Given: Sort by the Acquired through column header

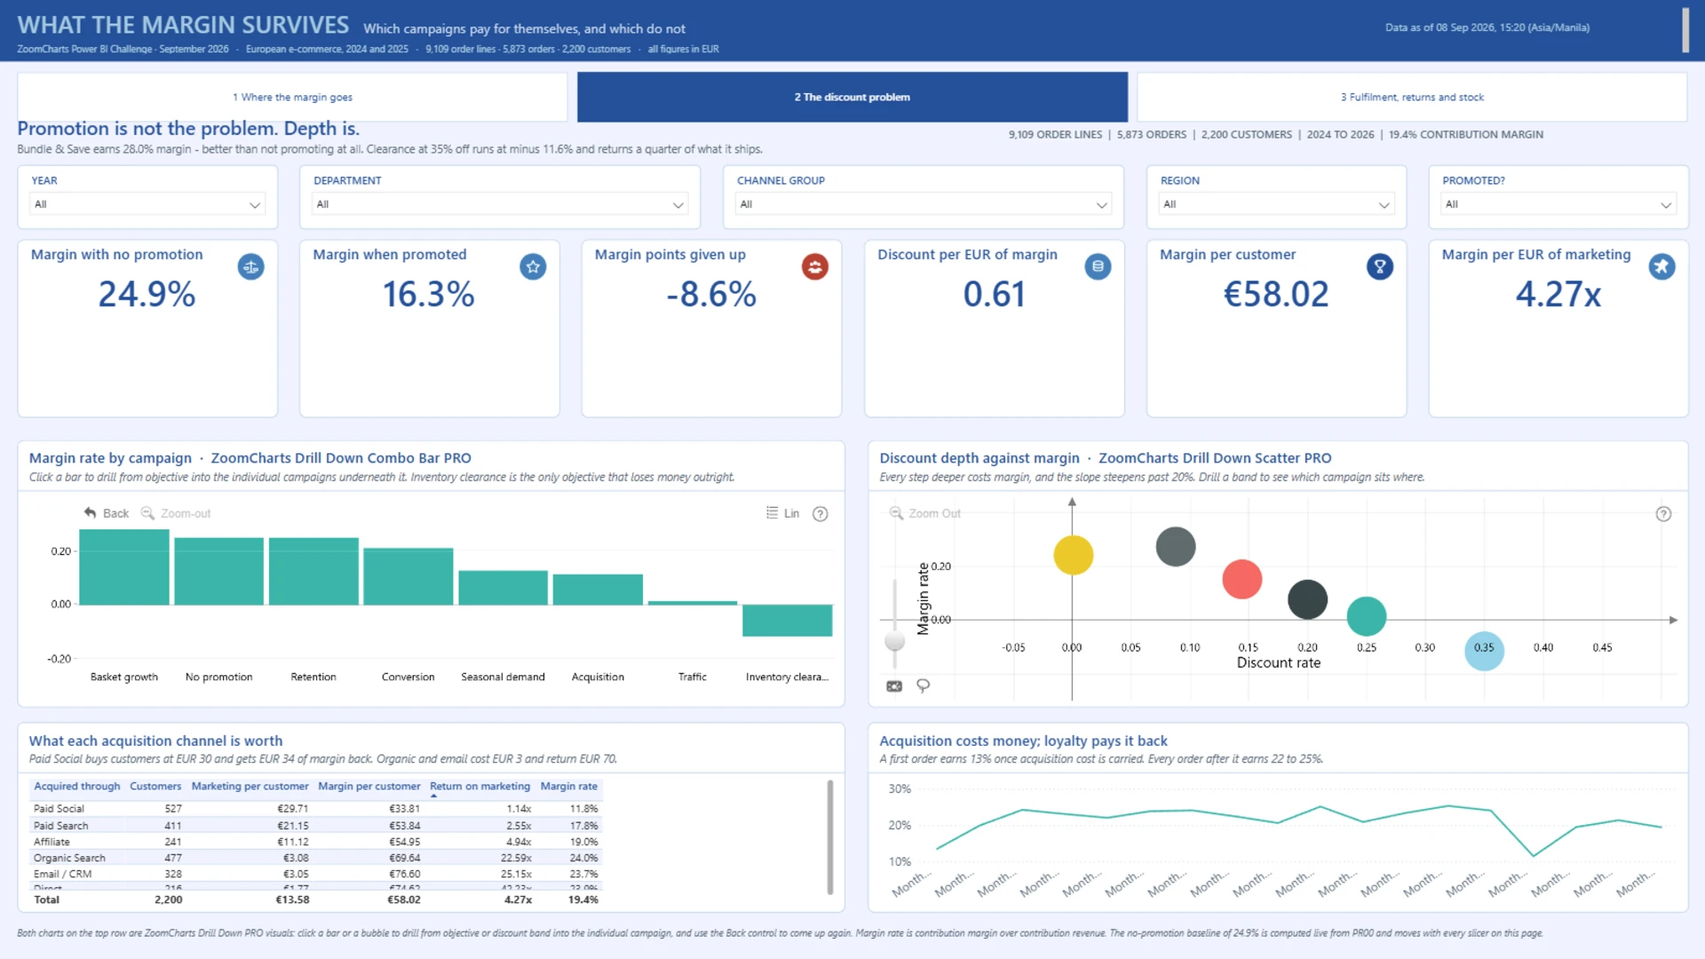Looking at the screenshot, I should pos(77,787).
